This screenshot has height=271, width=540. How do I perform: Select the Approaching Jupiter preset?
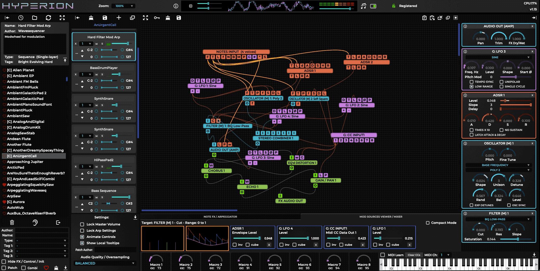click(25, 162)
